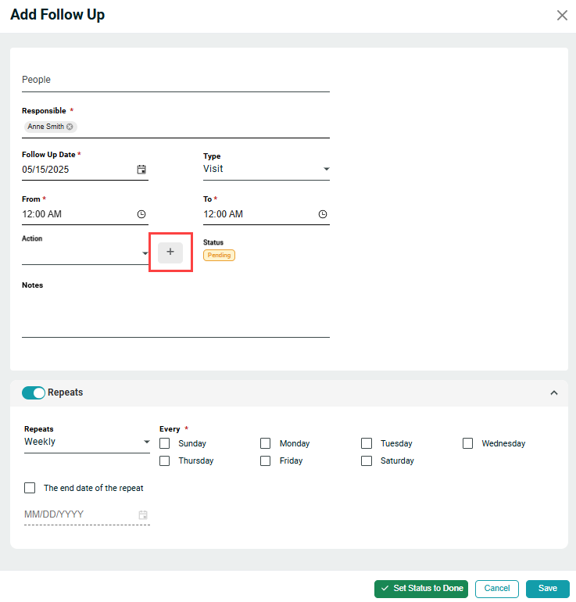Click into the People input field
Image resolution: width=576 pixels, height=602 pixels.
[x=175, y=80]
